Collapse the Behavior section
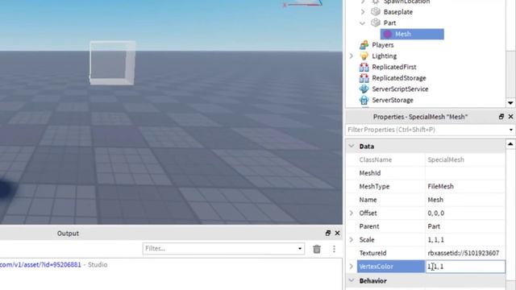The height and width of the screenshot is (290, 516). pyautogui.click(x=352, y=280)
